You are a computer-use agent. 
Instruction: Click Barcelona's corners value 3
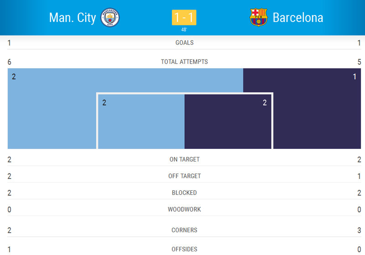click(359, 230)
